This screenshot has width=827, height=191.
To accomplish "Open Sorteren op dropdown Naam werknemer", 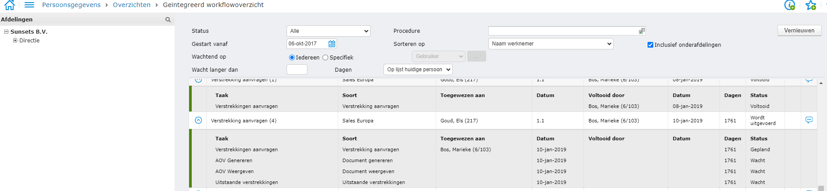I will click(551, 44).
